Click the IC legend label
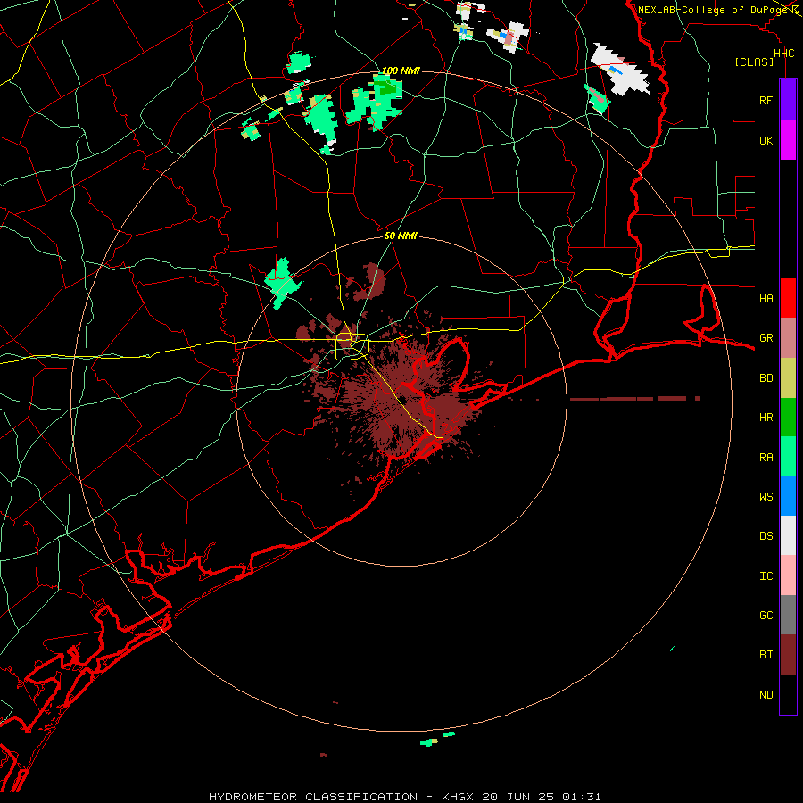 766,576
